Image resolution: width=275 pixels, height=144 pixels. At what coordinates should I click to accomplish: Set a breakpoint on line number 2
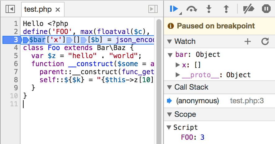coord(16,32)
